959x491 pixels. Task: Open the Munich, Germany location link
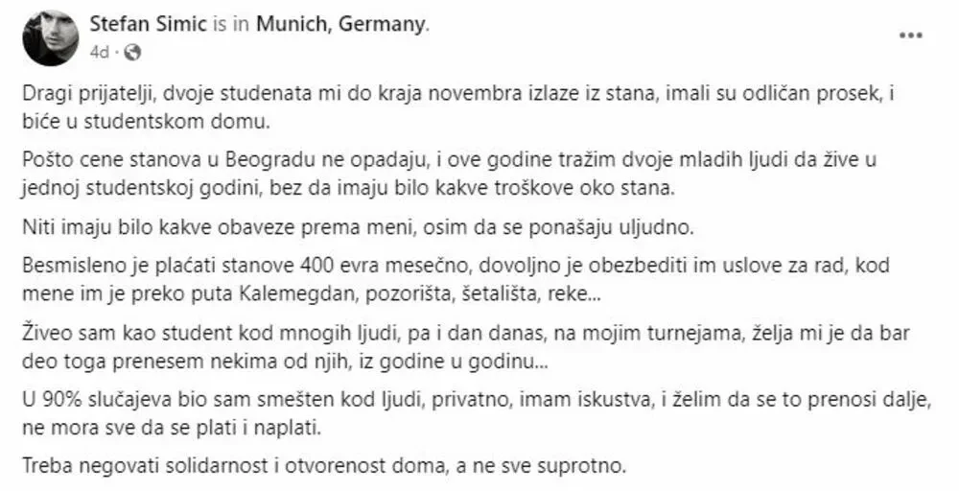coord(342,25)
